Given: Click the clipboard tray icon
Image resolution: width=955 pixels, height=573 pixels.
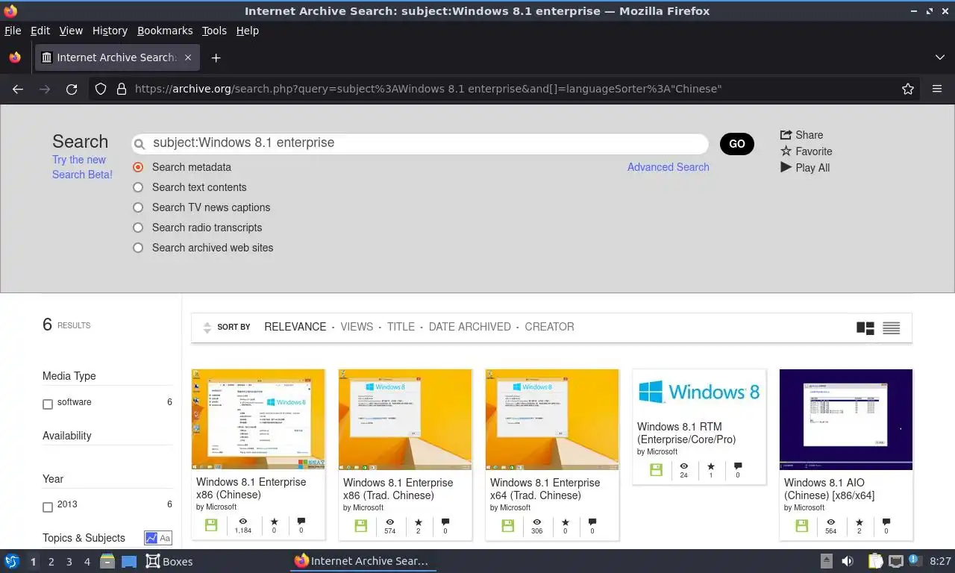Looking at the screenshot, I should [875, 561].
